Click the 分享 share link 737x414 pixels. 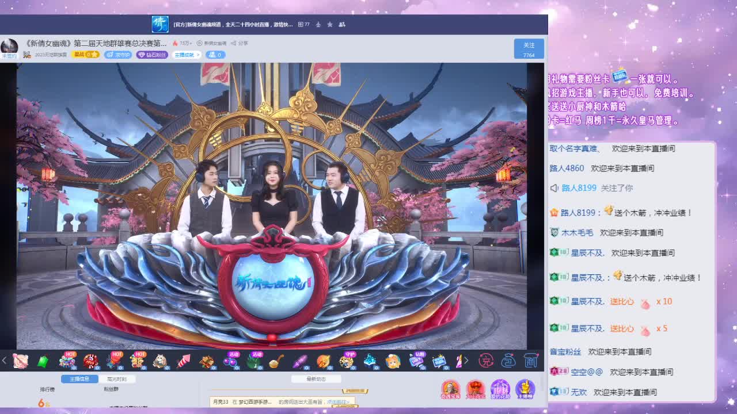[x=240, y=43]
